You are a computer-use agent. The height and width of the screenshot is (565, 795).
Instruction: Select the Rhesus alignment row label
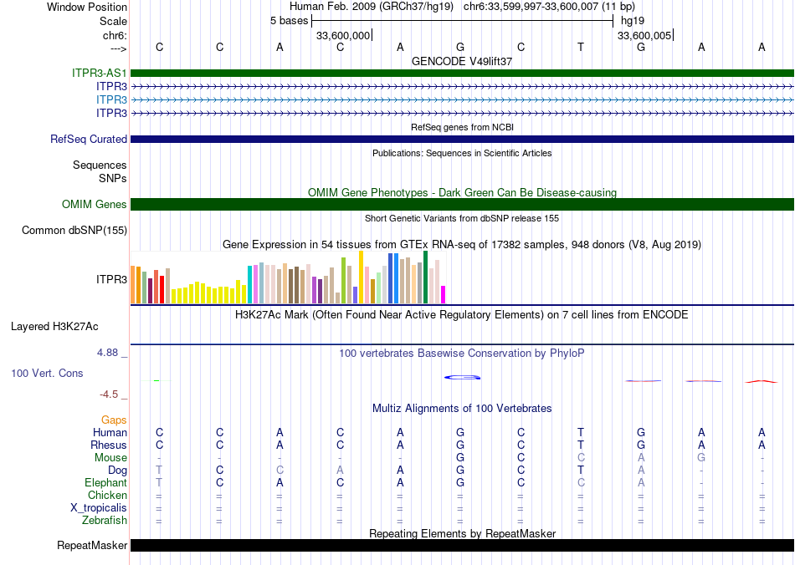pyautogui.click(x=109, y=445)
